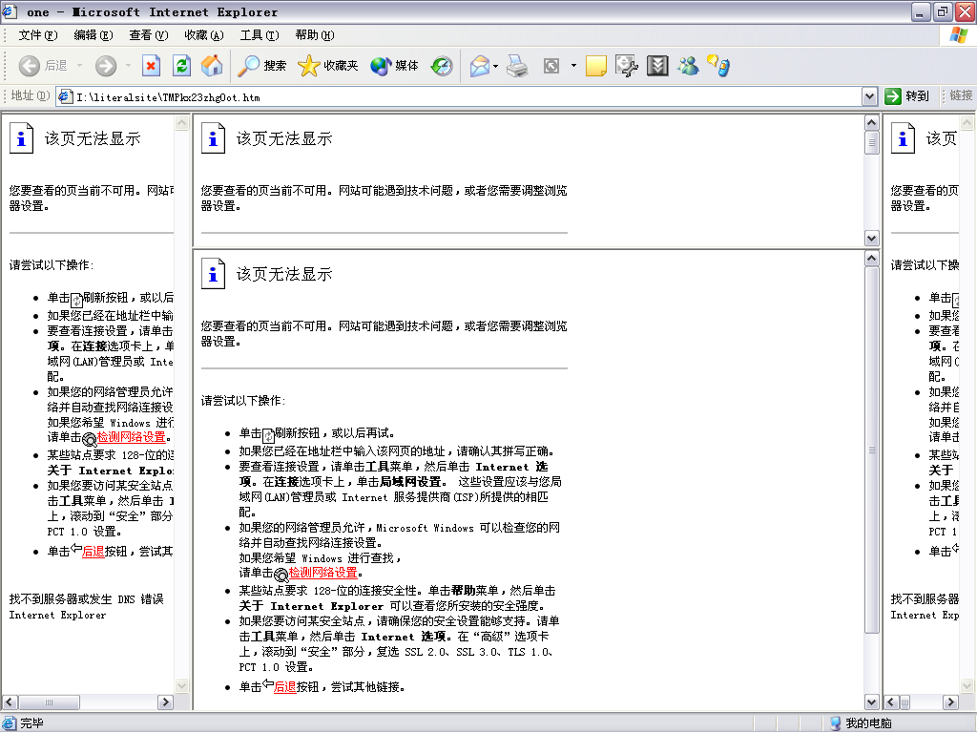
Task: Click the gray Edit page icon
Action: (x=551, y=66)
